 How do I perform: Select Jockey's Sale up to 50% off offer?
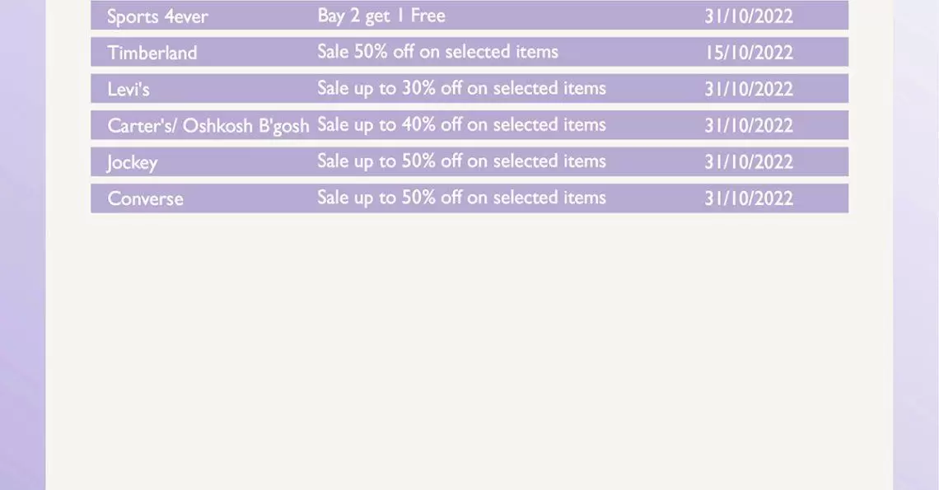pos(462,161)
